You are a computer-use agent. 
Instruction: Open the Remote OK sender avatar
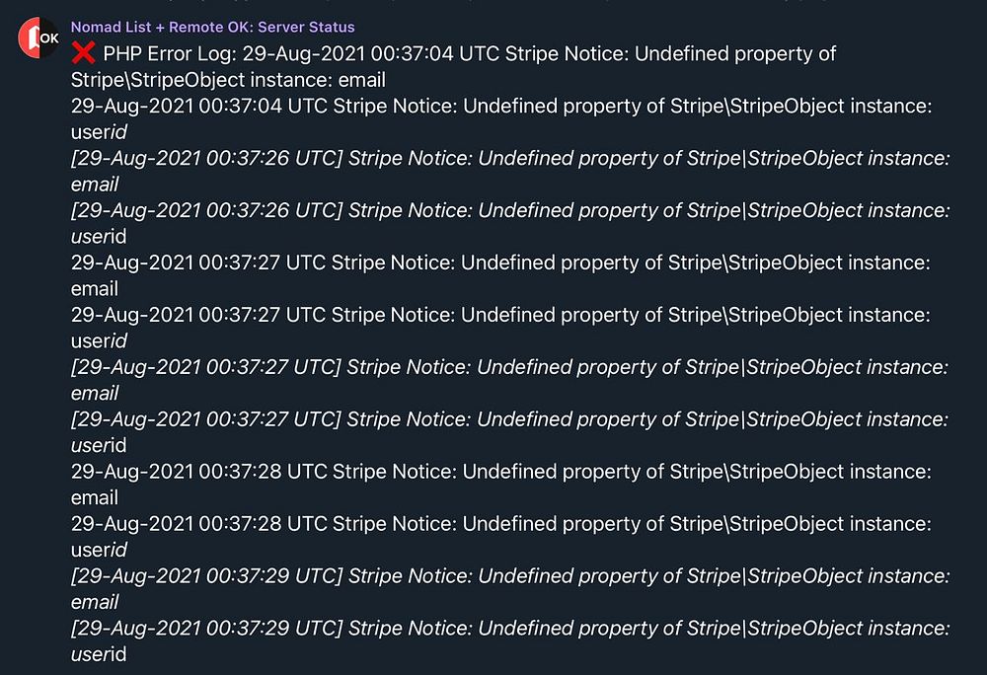coord(39,37)
